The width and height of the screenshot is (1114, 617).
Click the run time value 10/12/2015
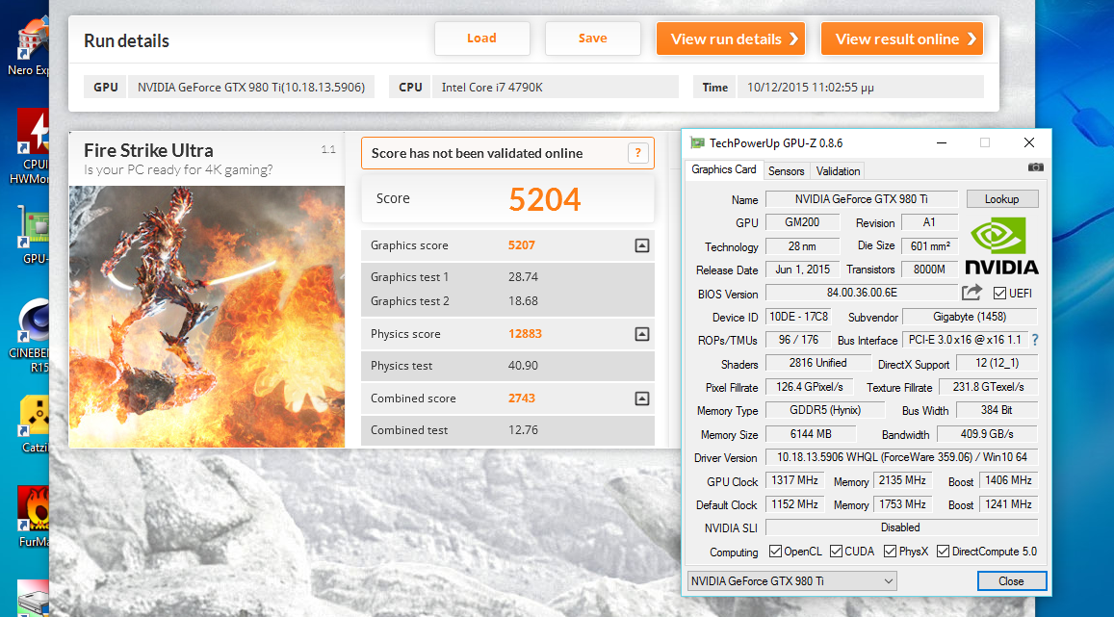point(811,88)
